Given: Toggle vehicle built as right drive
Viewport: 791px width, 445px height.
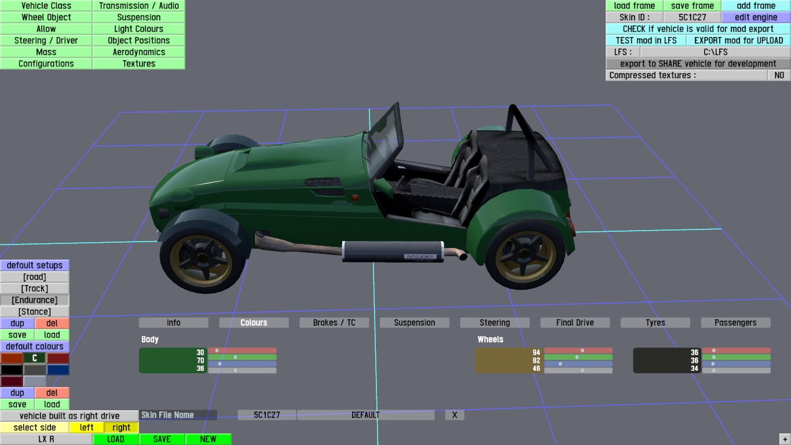Looking at the screenshot, I should pos(69,416).
